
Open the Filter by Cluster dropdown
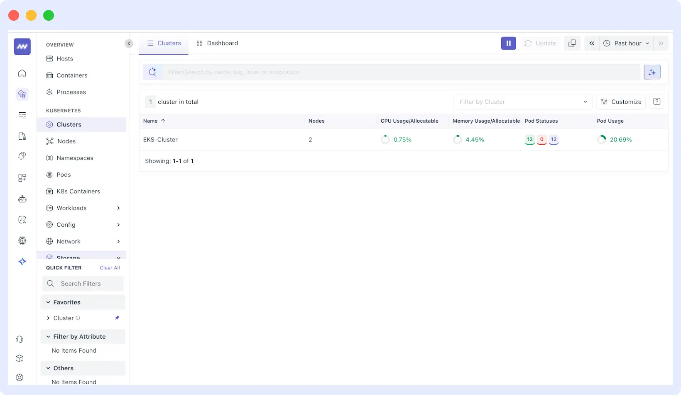[522, 102]
